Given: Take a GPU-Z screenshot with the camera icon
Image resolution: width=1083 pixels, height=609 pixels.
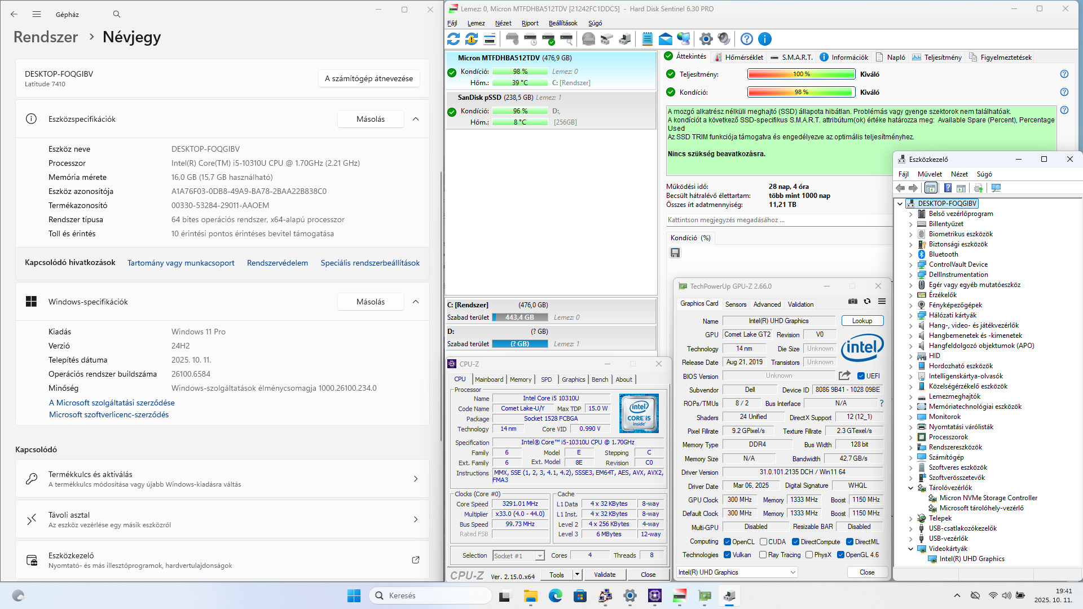Looking at the screenshot, I should point(853,302).
